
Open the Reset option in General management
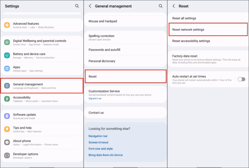(x=125, y=77)
